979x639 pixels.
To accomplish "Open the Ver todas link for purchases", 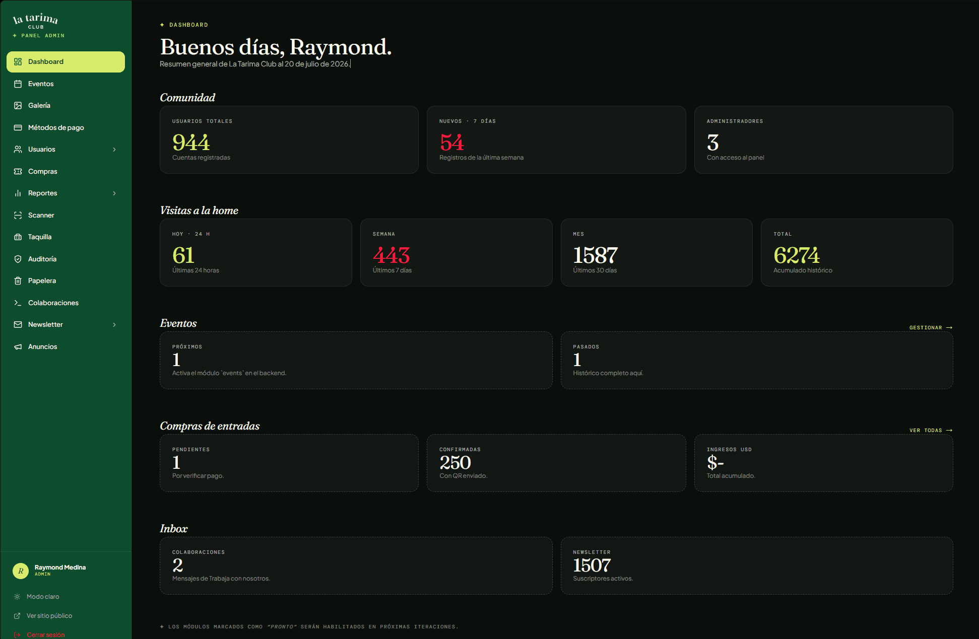I will pos(931,431).
